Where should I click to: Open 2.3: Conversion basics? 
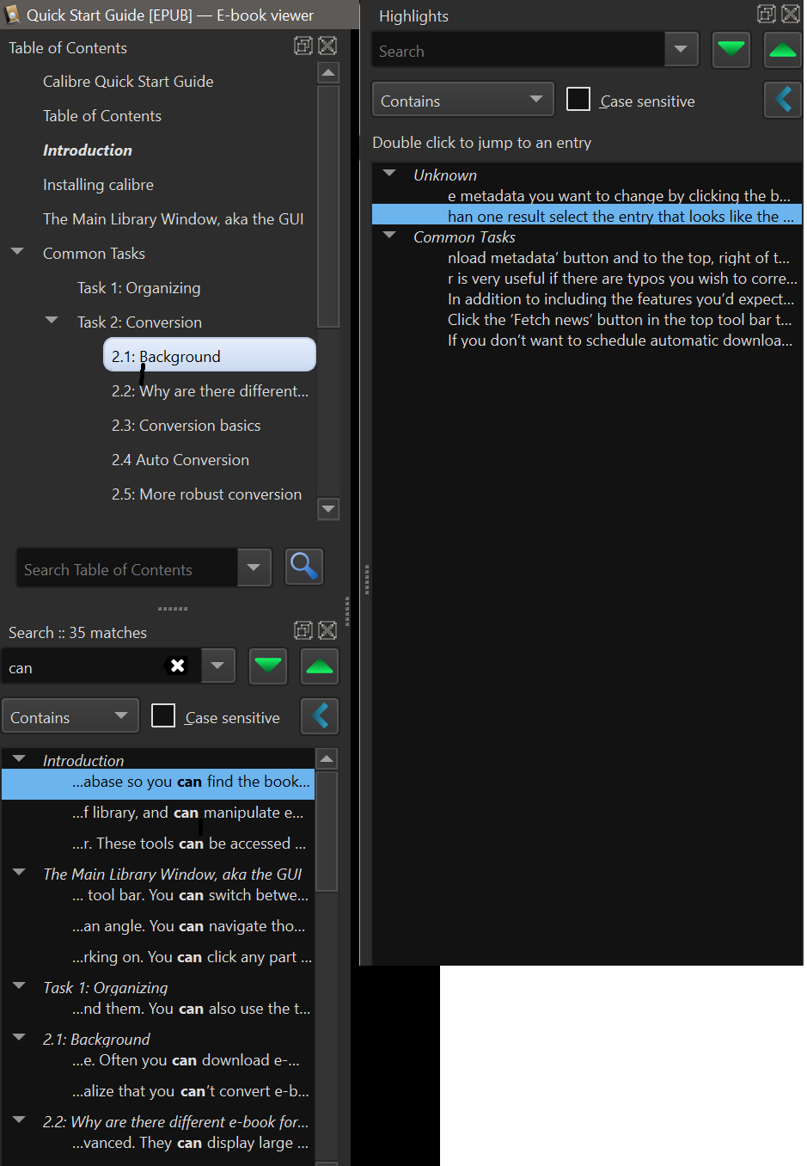[186, 426]
